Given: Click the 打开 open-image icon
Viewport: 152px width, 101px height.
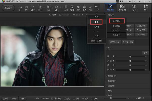Looking at the screenshot, I should coord(20,8).
